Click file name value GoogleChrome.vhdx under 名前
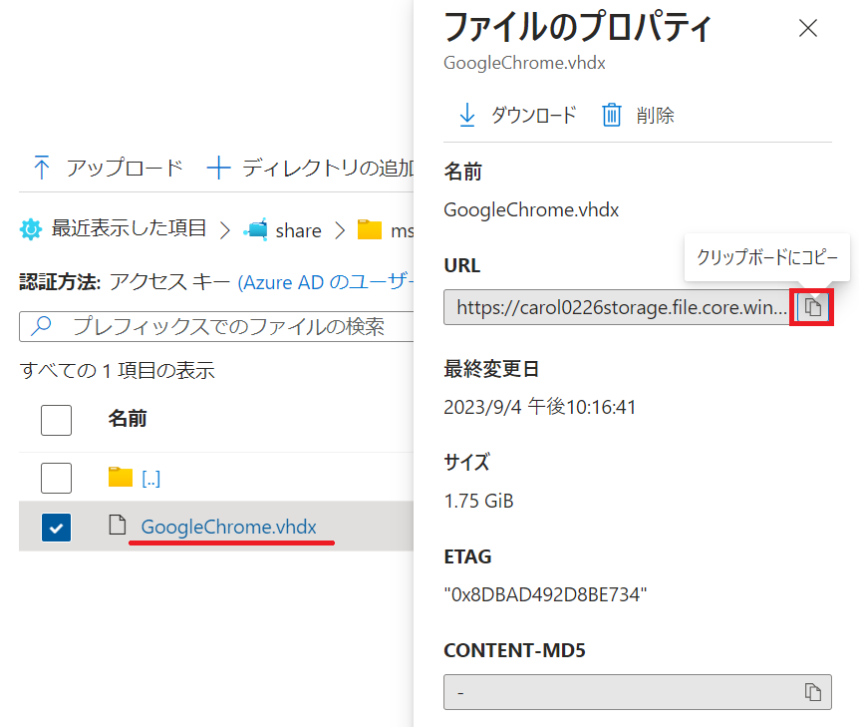Viewport: 859px width, 727px height. pyautogui.click(x=531, y=210)
